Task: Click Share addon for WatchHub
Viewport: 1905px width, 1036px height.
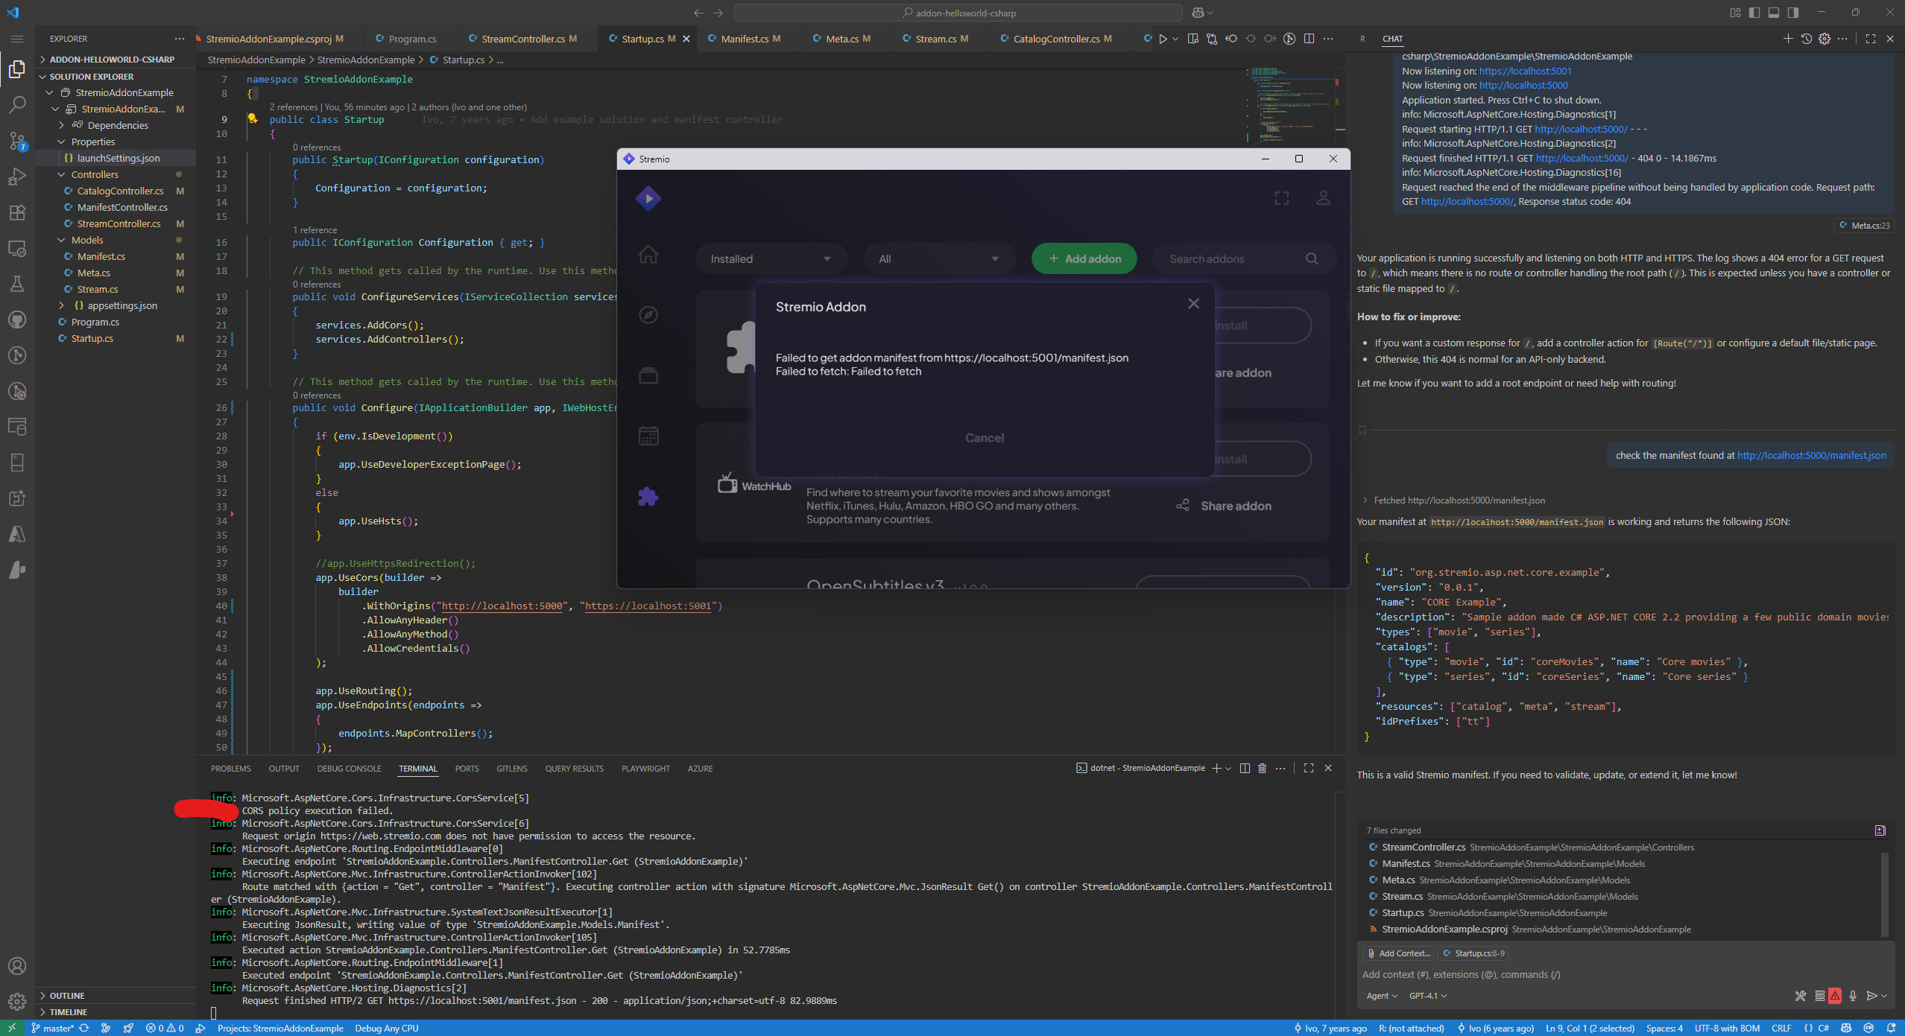Action: coord(1224,506)
